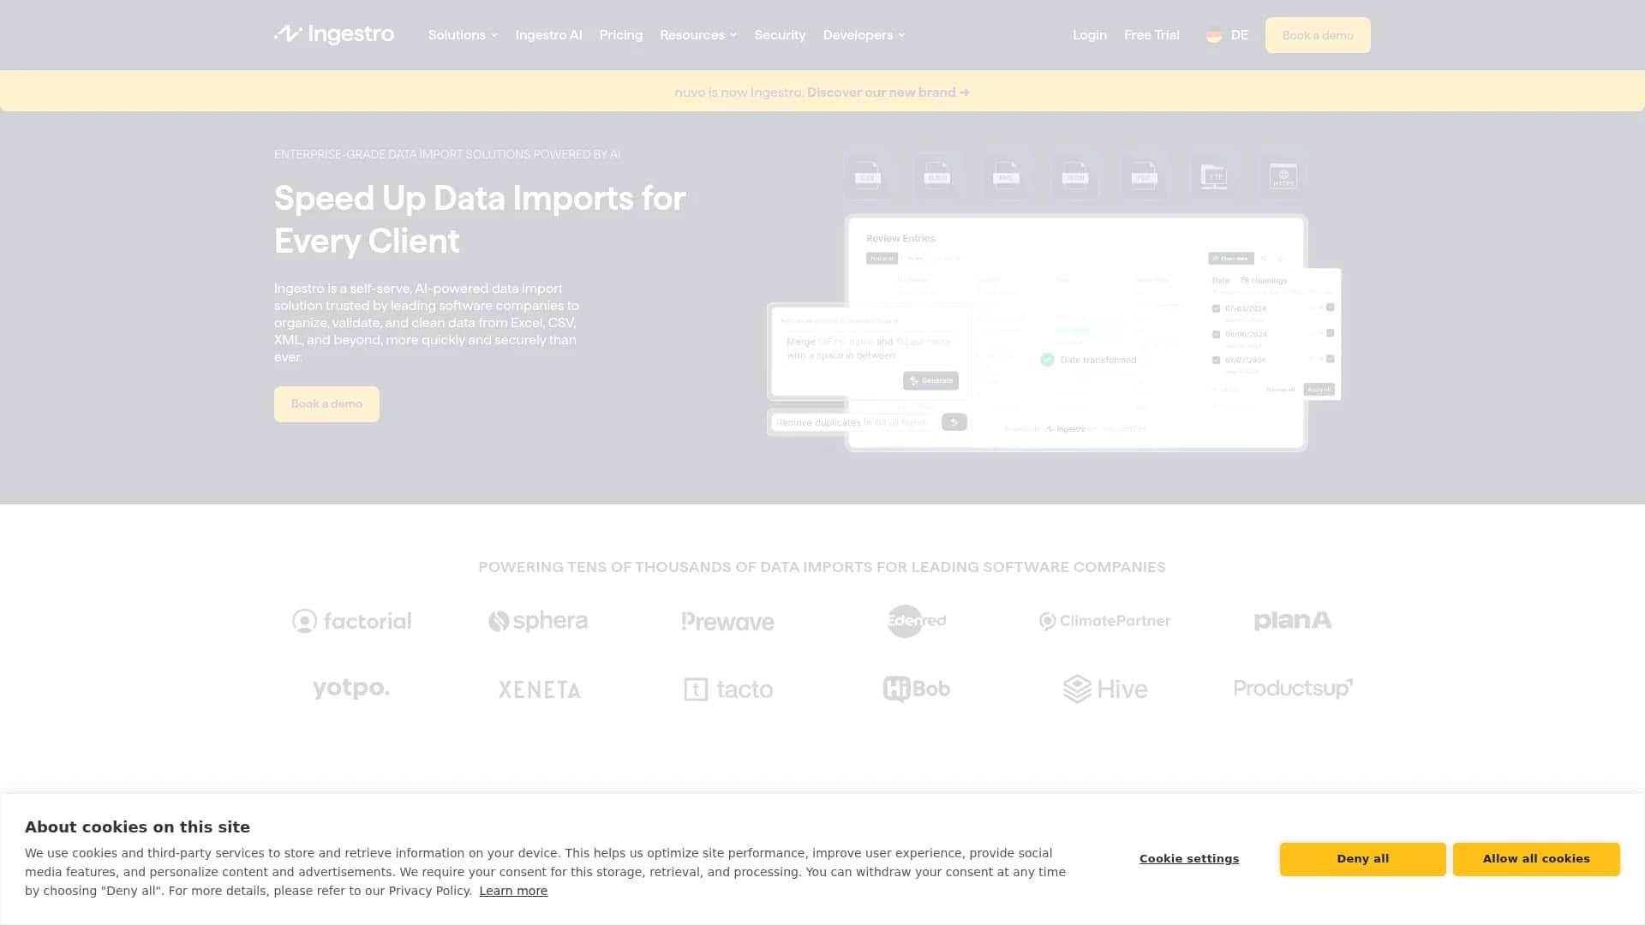Click sparkle button next to Remove duplicates

point(954,422)
